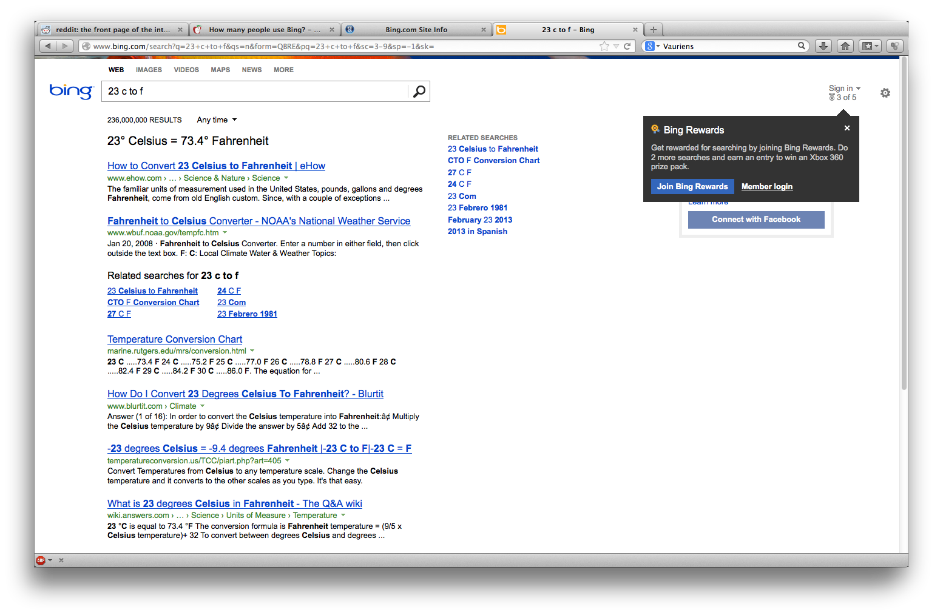This screenshot has height=615, width=943.
Task: Click the browser URL address field
Action: [x=344, y=46]
